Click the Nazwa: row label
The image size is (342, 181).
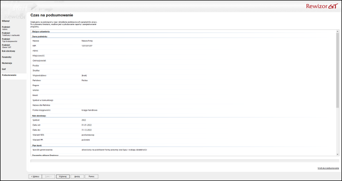tap(36, 40)
